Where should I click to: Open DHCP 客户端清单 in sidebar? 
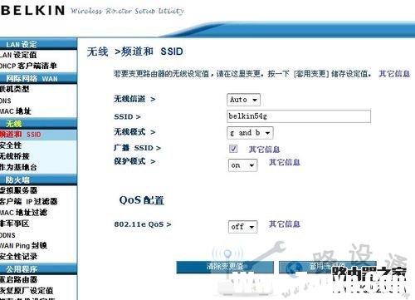click(28, 66)
